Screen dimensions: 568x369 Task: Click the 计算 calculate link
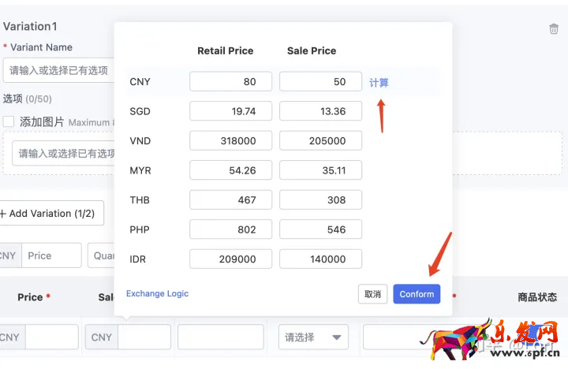tap(379, 83)
